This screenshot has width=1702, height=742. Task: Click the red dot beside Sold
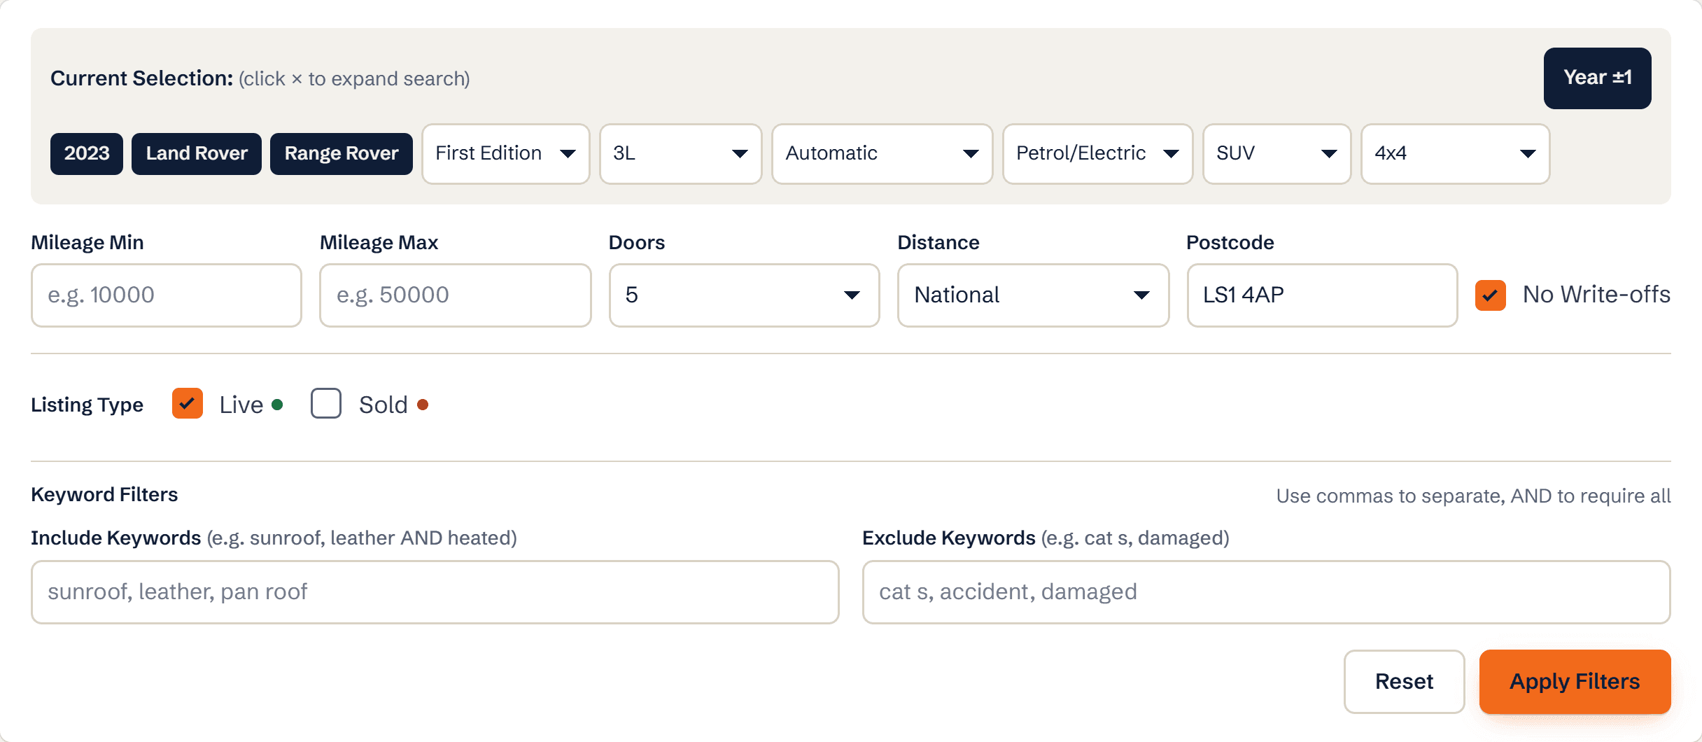click(423, 405)
